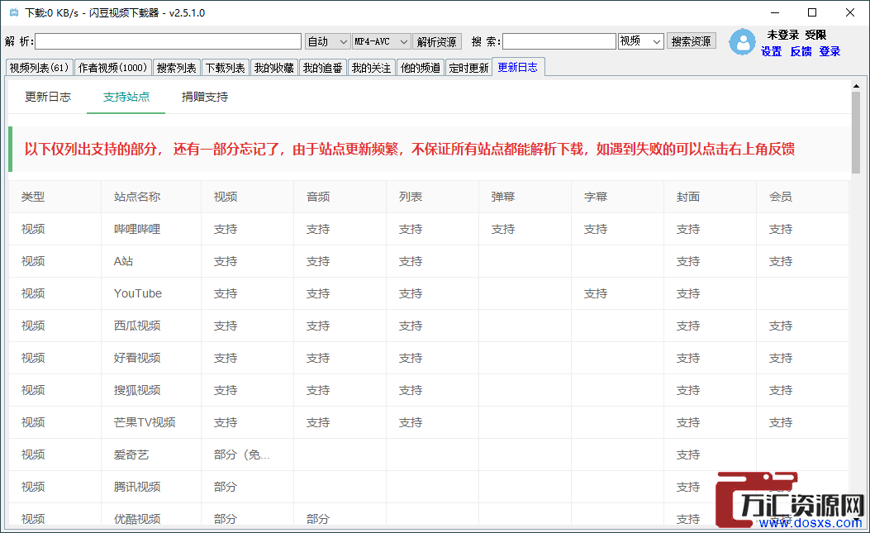Click the 登录 link
The image size is (870, 533).
pyautogui.click(x=830, y=51)
